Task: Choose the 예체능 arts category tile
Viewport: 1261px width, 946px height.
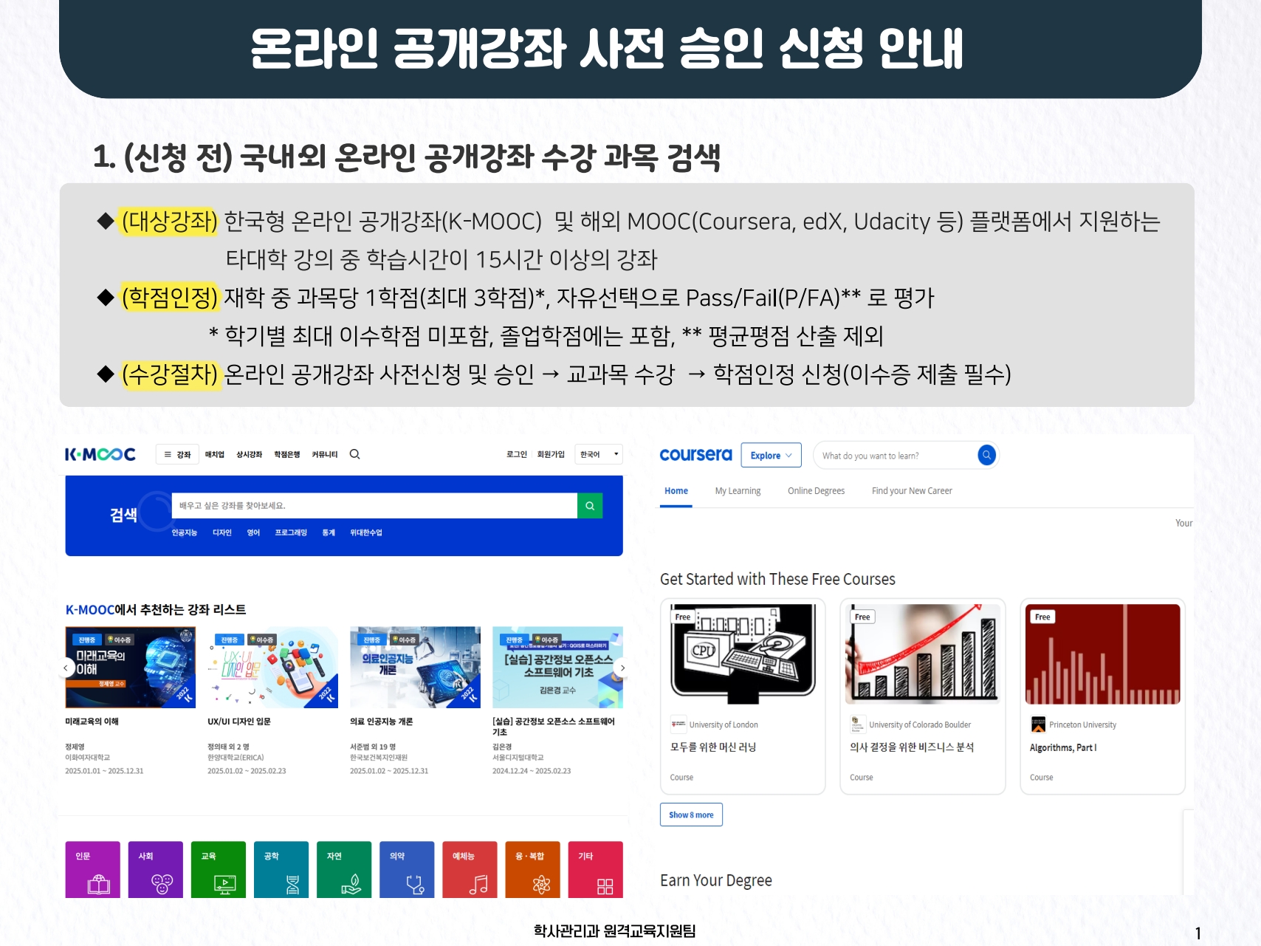Action: (x=470, y=869)
